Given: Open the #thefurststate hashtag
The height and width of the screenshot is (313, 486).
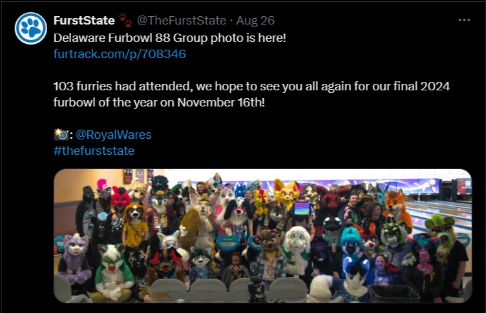Looking at the screenshot, I should tap(94, 151).
